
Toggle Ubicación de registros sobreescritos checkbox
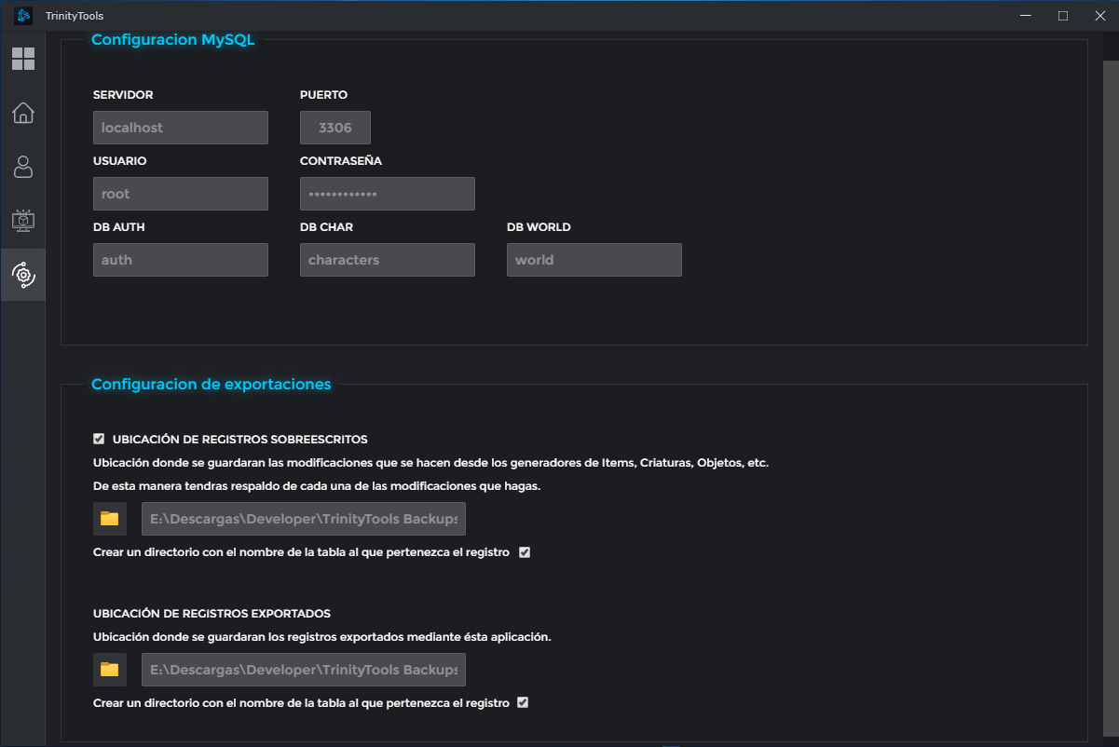click(x=99, y=439)
